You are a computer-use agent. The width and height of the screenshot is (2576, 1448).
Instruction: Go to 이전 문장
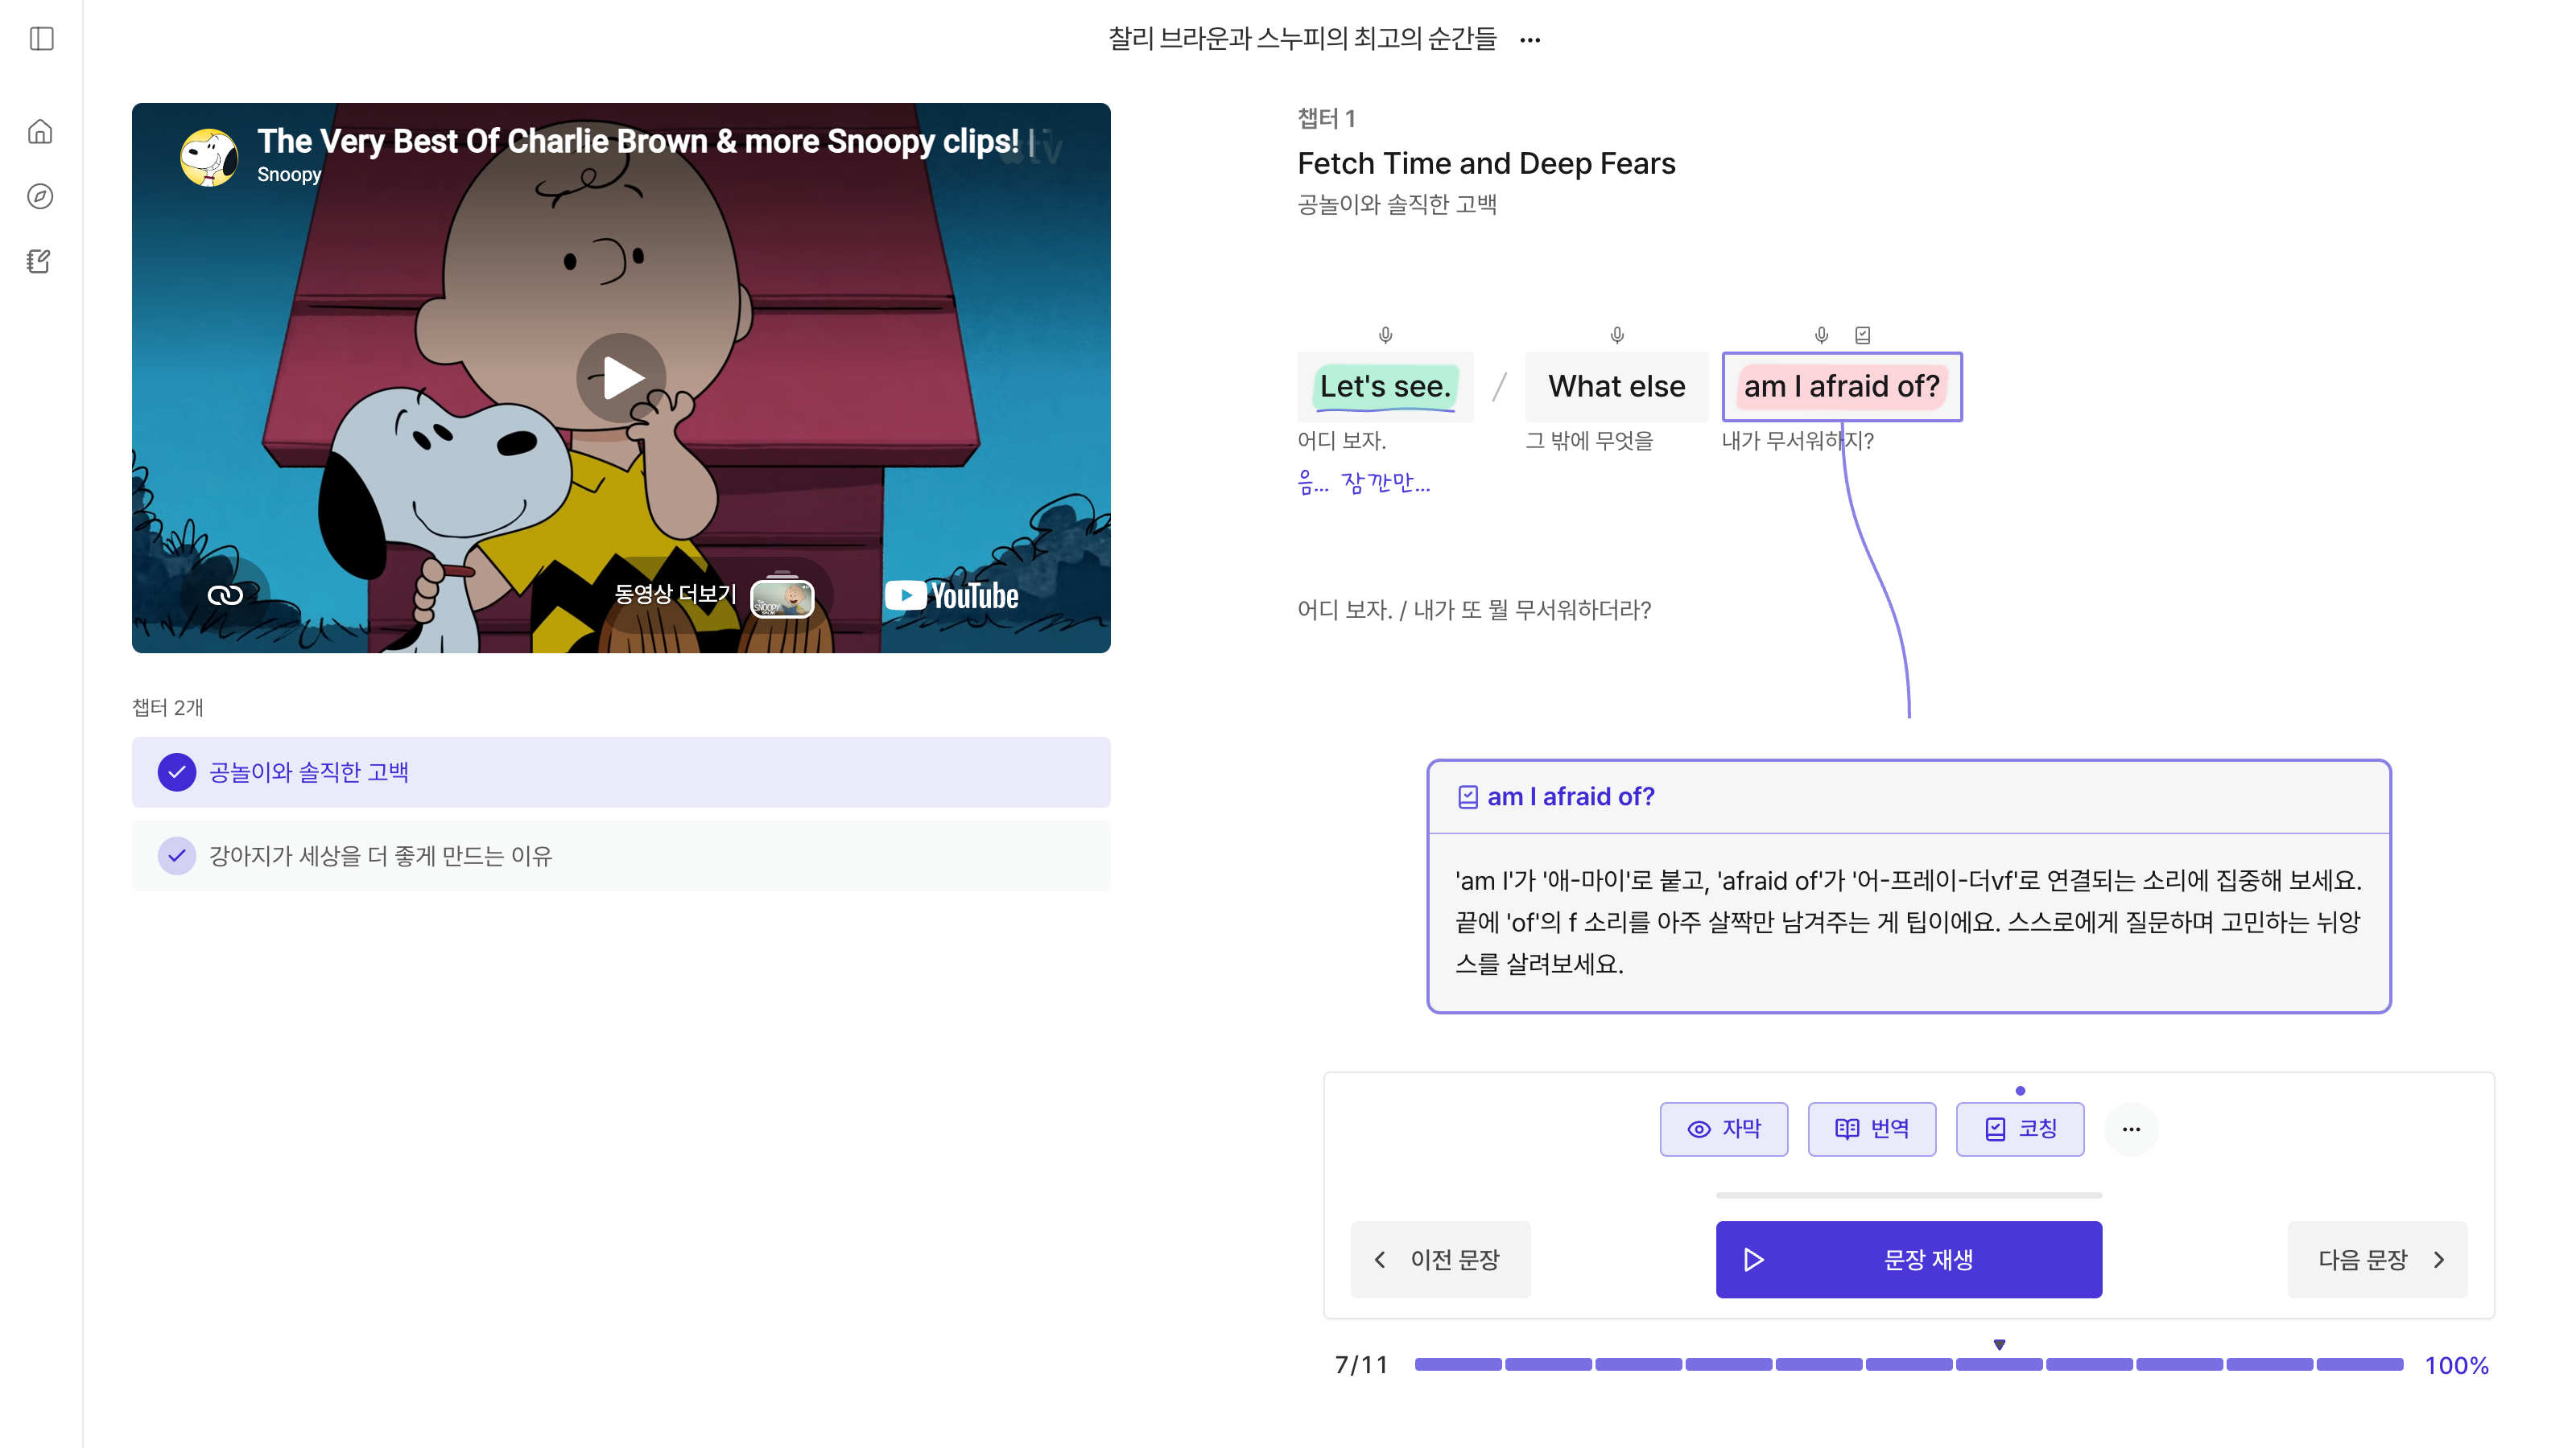[x=1440, y=1260]
